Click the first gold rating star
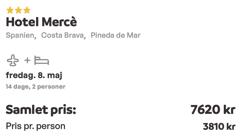This screenshot has height=137, width=243. pyautogui.click(x=10, y=10)
